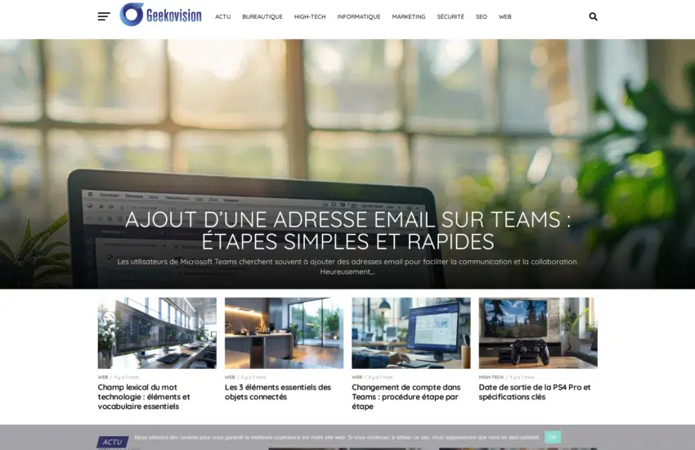Open the MARKETING menu item
The height and width of the screenshot is (450, 695).
(408, 16)
